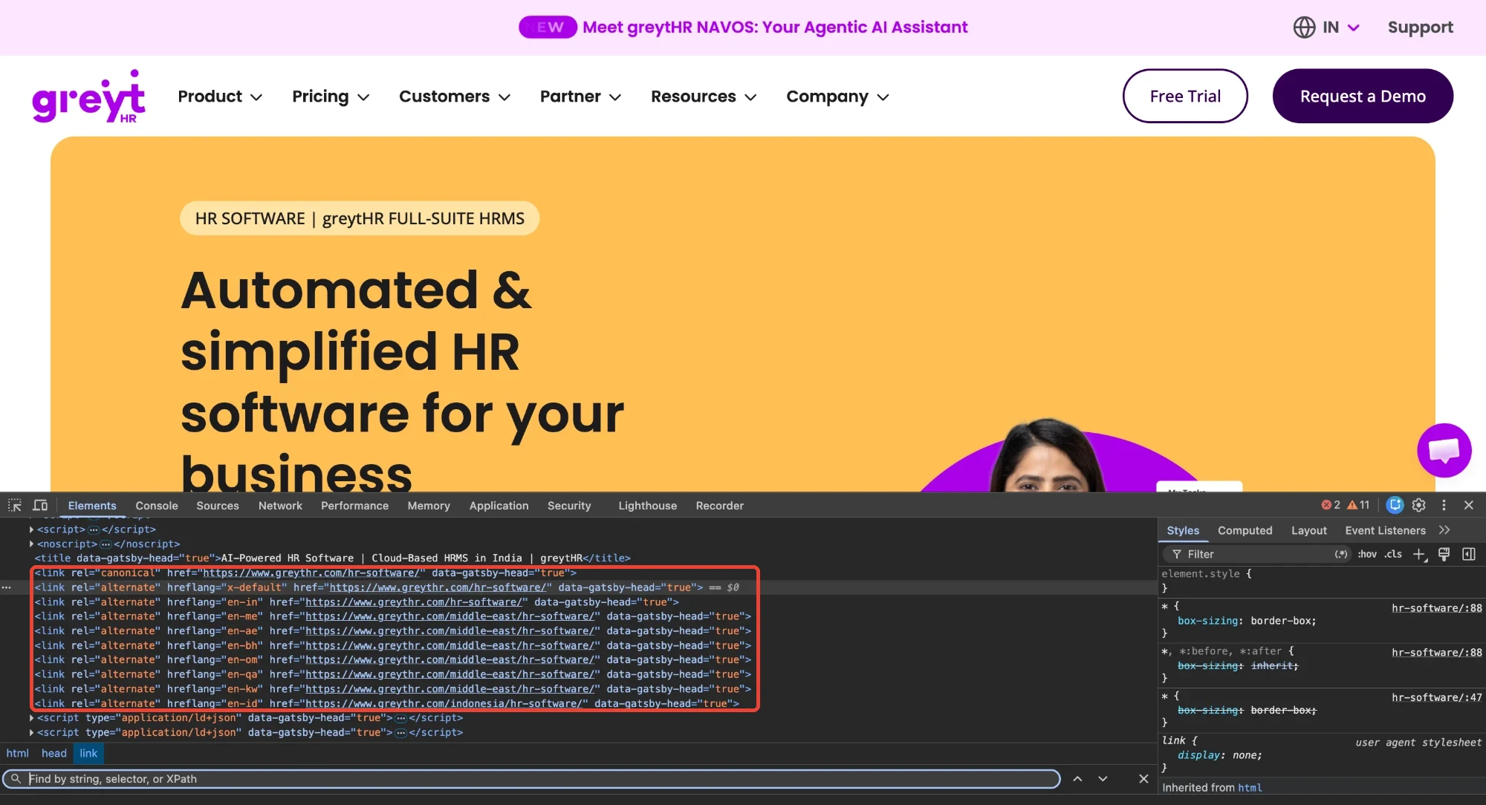This screenshot has width=1486, height=805.
Task: Click the paintbrush rendering emulations icon
Action: (x=1444, y=554)
